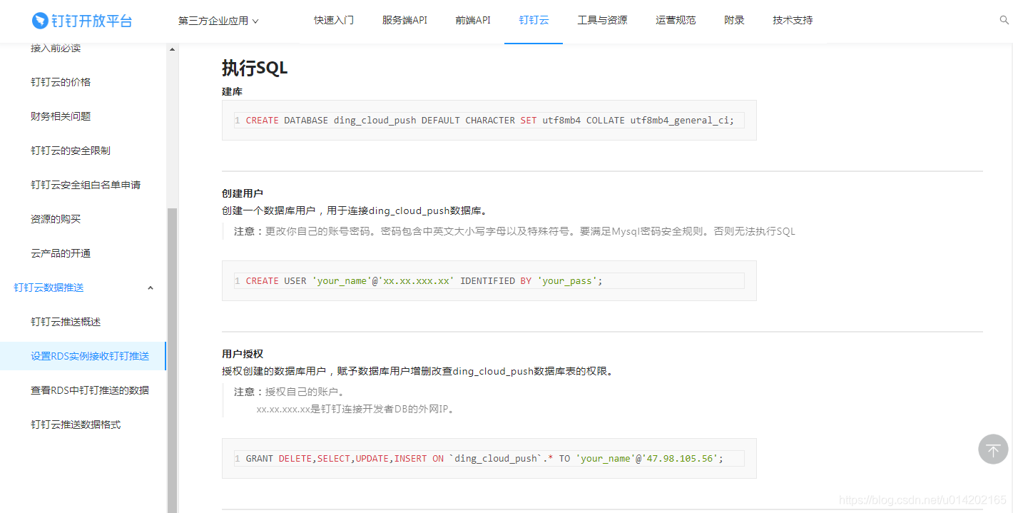
Task: Click the sentence 授权创建的数据库用户
Action: pos(418,372)
